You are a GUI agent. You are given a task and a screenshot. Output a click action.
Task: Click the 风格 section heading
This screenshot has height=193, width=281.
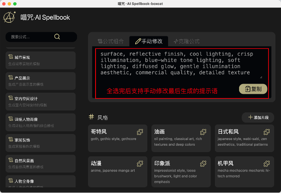click(x=103, y=118)
